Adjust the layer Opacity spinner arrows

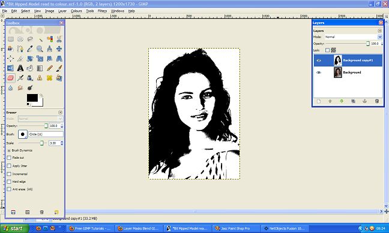click(x=382, y=44)
